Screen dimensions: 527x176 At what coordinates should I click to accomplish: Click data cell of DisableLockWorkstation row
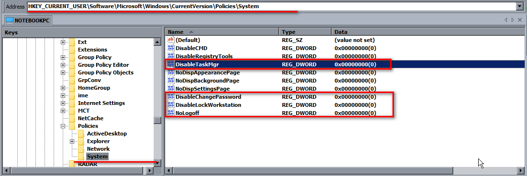355,105
